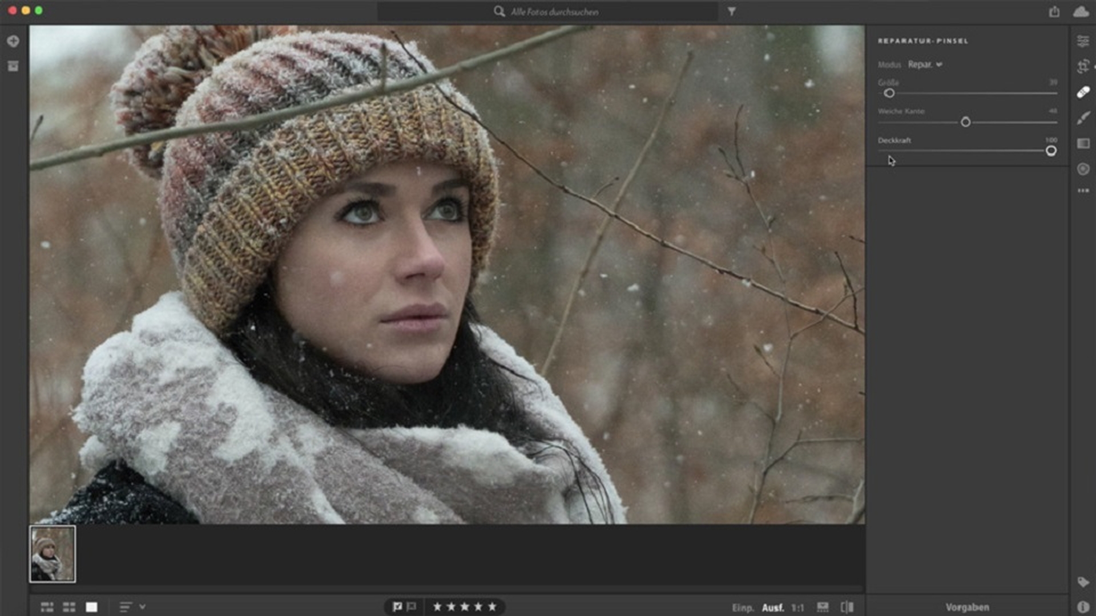Click the Vorgaben presets button

[x=967, y=607]
